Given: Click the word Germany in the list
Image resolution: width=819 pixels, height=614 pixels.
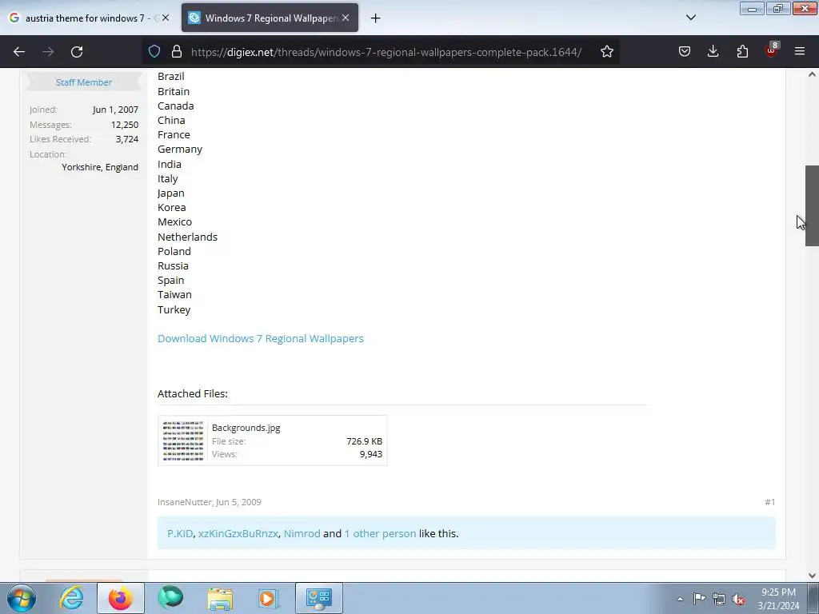Looking at the screenshot, I should click(180, 150).
